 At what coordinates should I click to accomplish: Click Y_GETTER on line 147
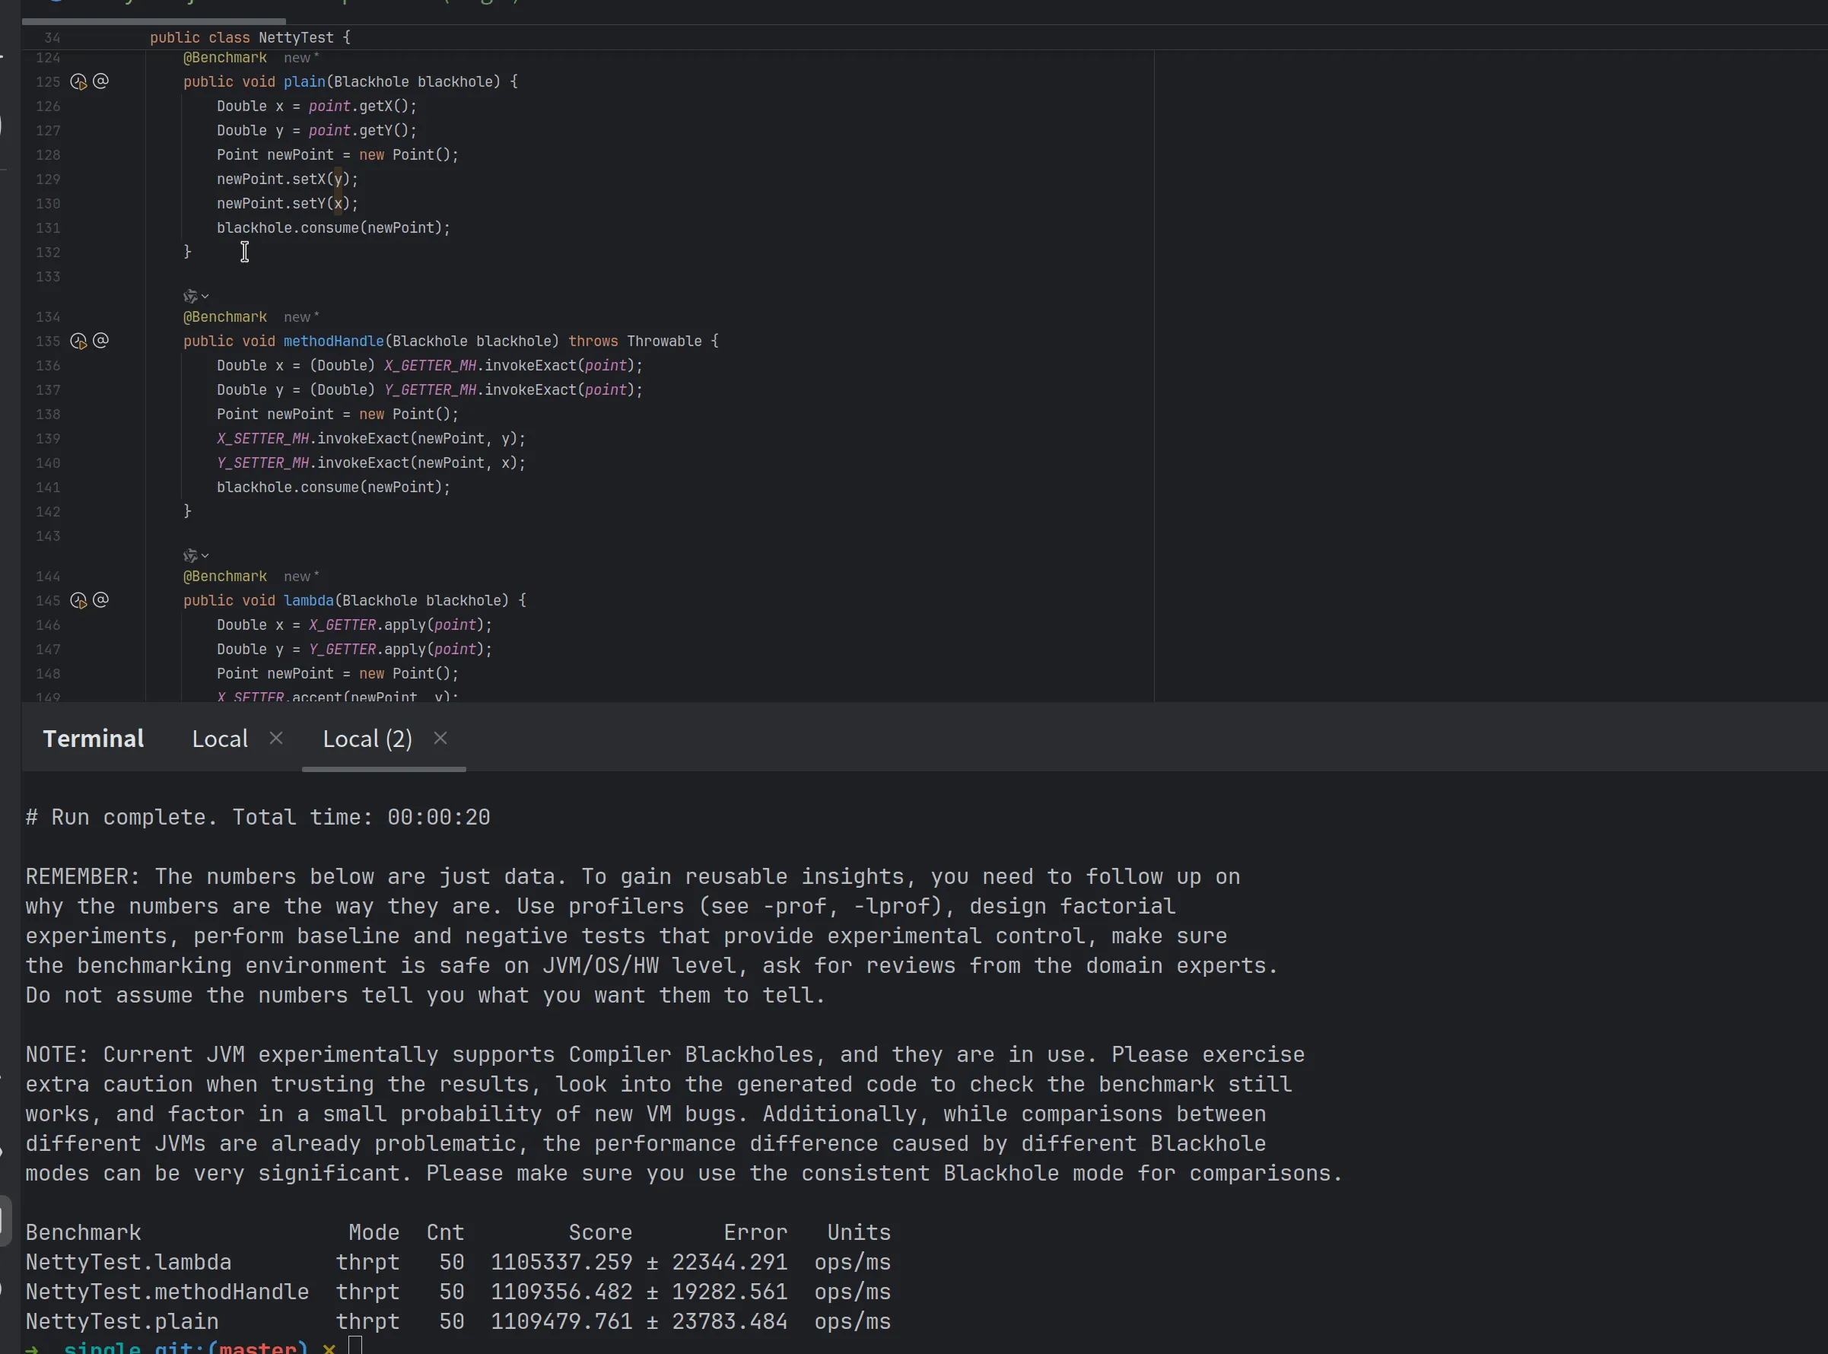342,649
